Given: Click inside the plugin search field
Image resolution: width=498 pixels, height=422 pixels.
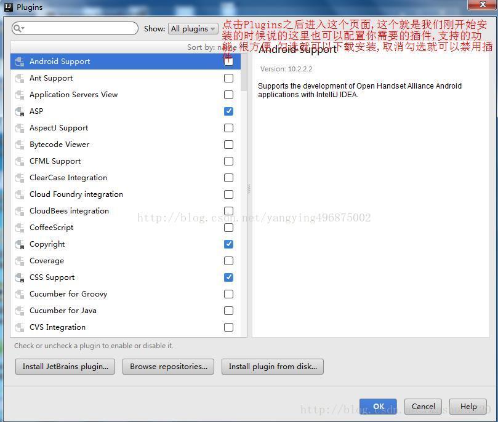Looking at the screenshot, I should coord(80,28).
